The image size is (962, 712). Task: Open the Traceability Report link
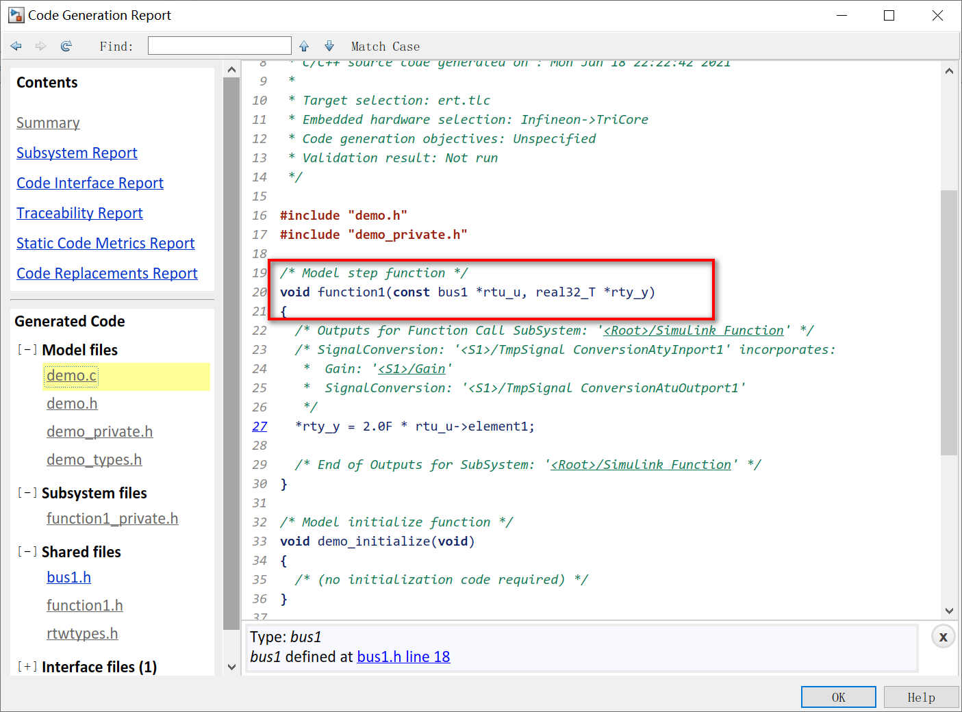coord(79,214)
